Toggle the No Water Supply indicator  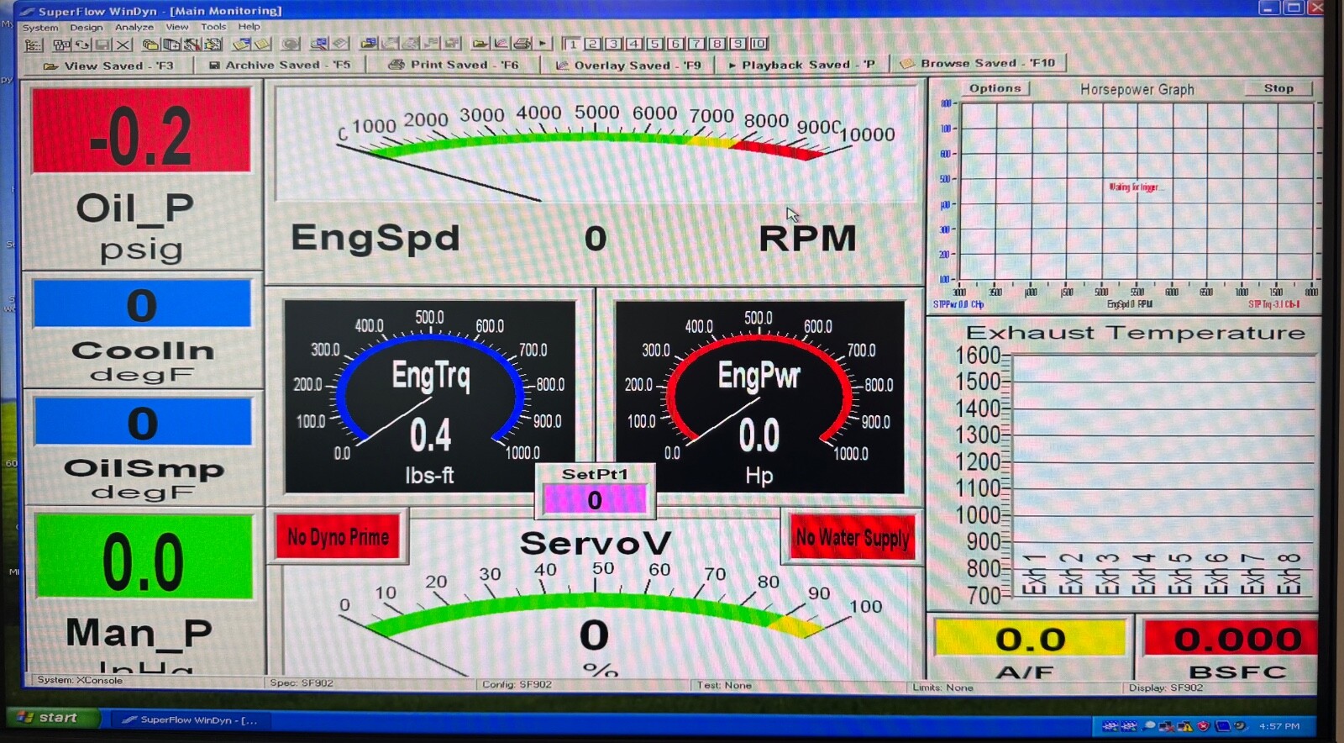click(852, 538)
